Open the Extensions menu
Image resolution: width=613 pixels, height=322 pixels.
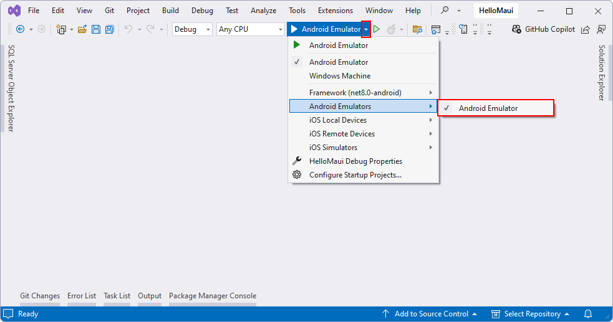pos(335,11)
